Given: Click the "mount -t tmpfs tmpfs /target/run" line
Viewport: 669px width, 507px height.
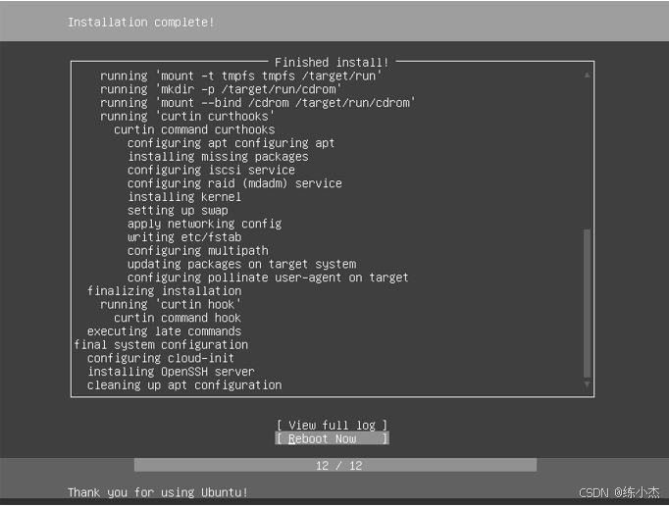Looking at the screenshot, I should [241, 76].
